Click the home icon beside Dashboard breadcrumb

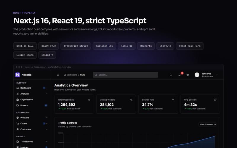[x=65, y=75]
